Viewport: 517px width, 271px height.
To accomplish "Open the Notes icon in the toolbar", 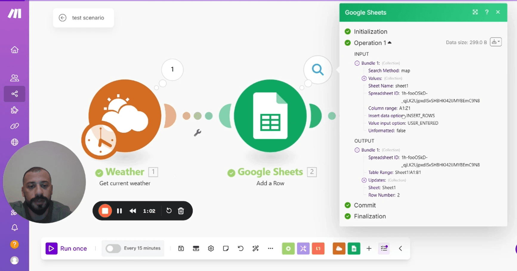I will (x=226, y=248).
